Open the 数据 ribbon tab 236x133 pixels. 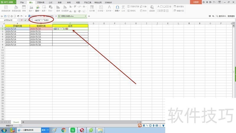pyautogui.click(x=60, y=2)
